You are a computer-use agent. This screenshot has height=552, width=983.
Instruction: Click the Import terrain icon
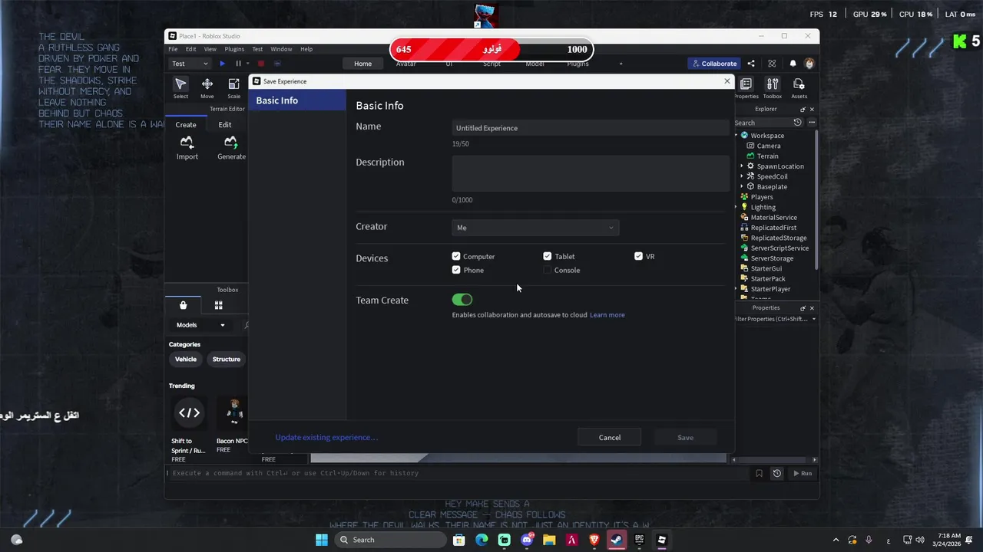tap(187, 143)
